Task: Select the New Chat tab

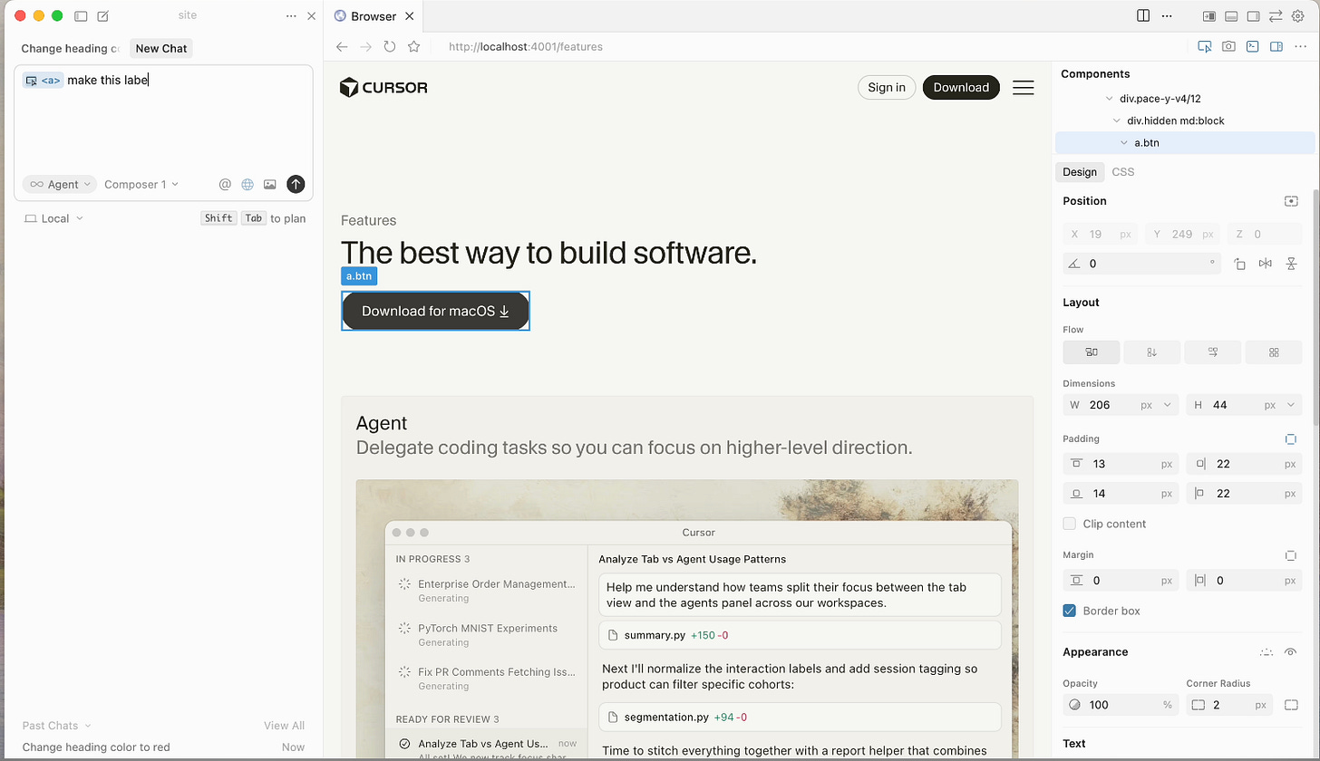Action: pyautogui.click(x=161, y=49)
